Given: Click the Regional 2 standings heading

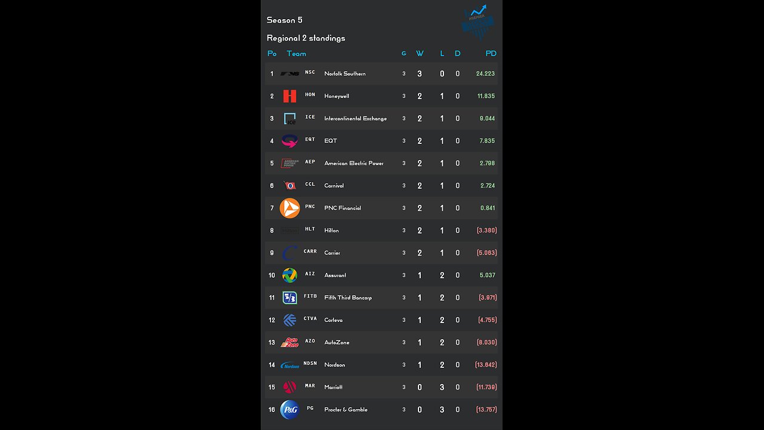Looking at the screenshot, I should tap(306, 38).
